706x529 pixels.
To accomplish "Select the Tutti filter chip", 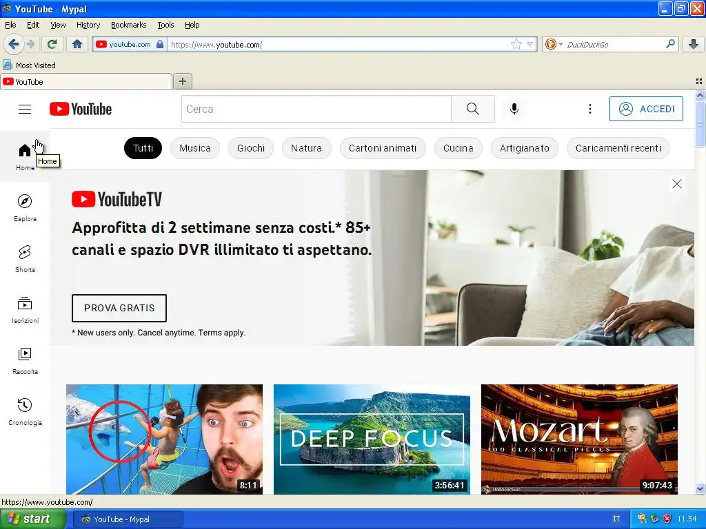I will (143, 148).
